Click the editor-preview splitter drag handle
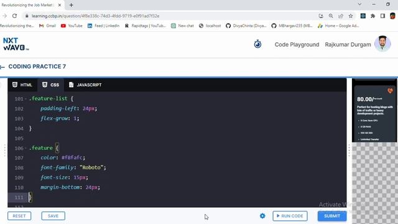The image size is (398, 224). click(x=349, y=151)
